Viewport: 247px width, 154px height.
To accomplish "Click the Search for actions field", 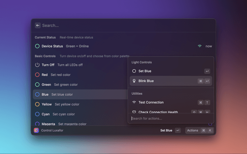I will click(x=170, y=119).
